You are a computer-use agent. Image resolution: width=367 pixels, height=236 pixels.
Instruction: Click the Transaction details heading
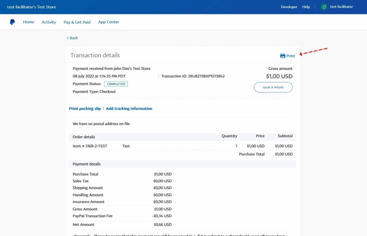point(95,55)
